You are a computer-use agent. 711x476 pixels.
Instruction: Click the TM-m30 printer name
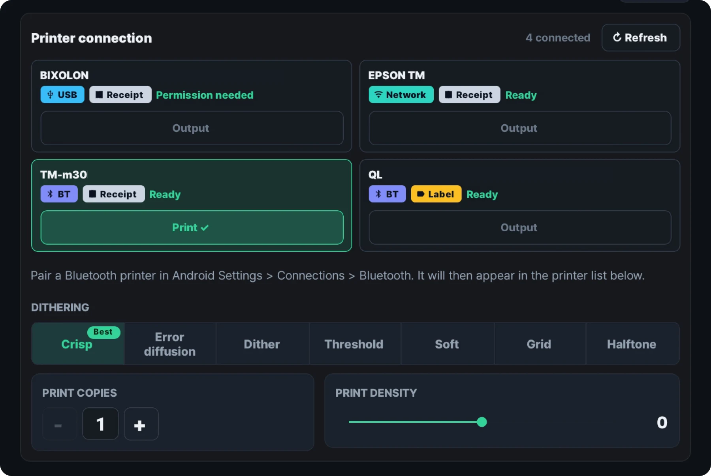pyautogui.click(x=64, y=174)
